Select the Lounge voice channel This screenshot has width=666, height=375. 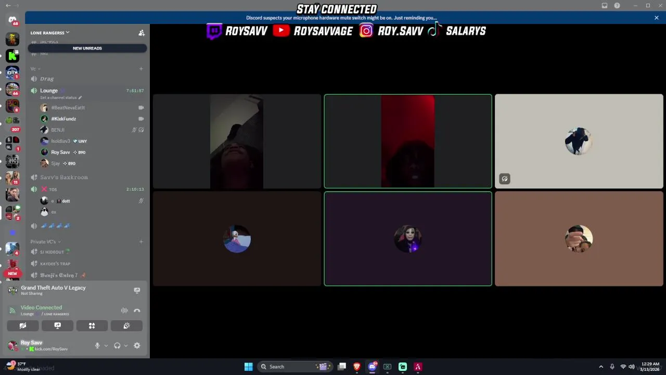coord(87,91)
